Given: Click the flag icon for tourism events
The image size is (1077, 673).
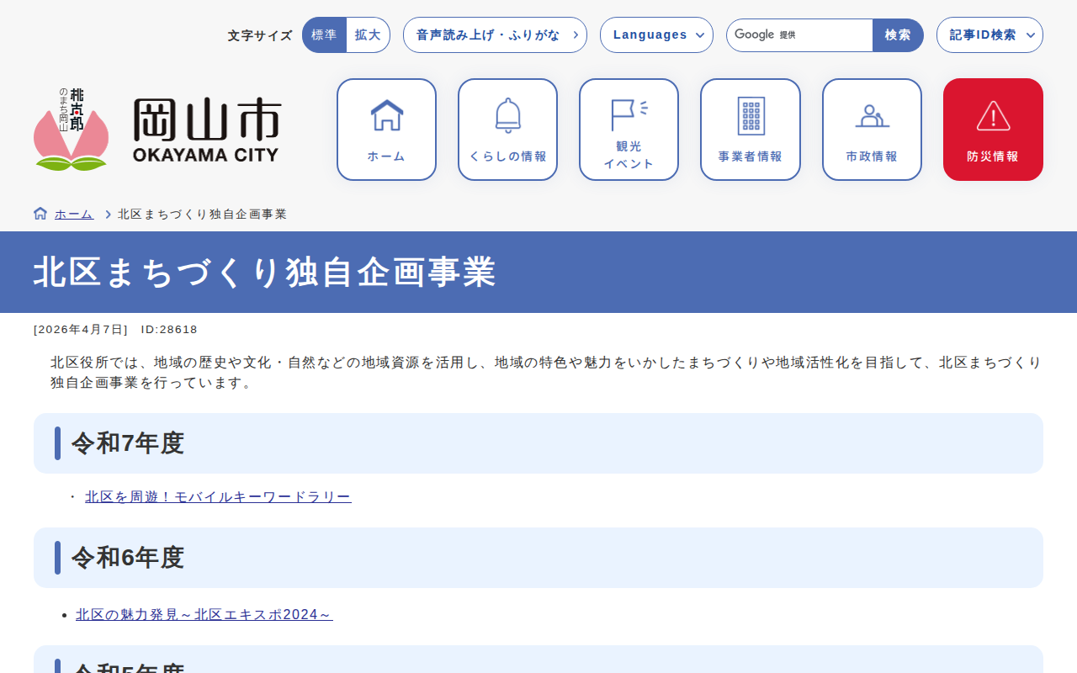Looking at the screenshot, I should (x=628, y=114).
